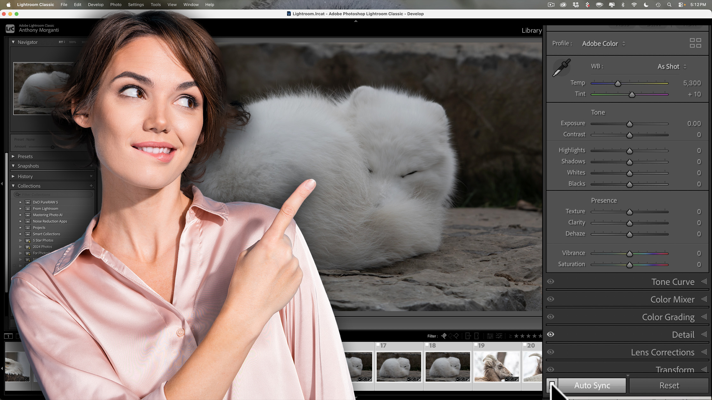The width and height of the screenshot is (712, 400).
Task: Toggle the Detail panel visibility eye
Action: point(550,334)
